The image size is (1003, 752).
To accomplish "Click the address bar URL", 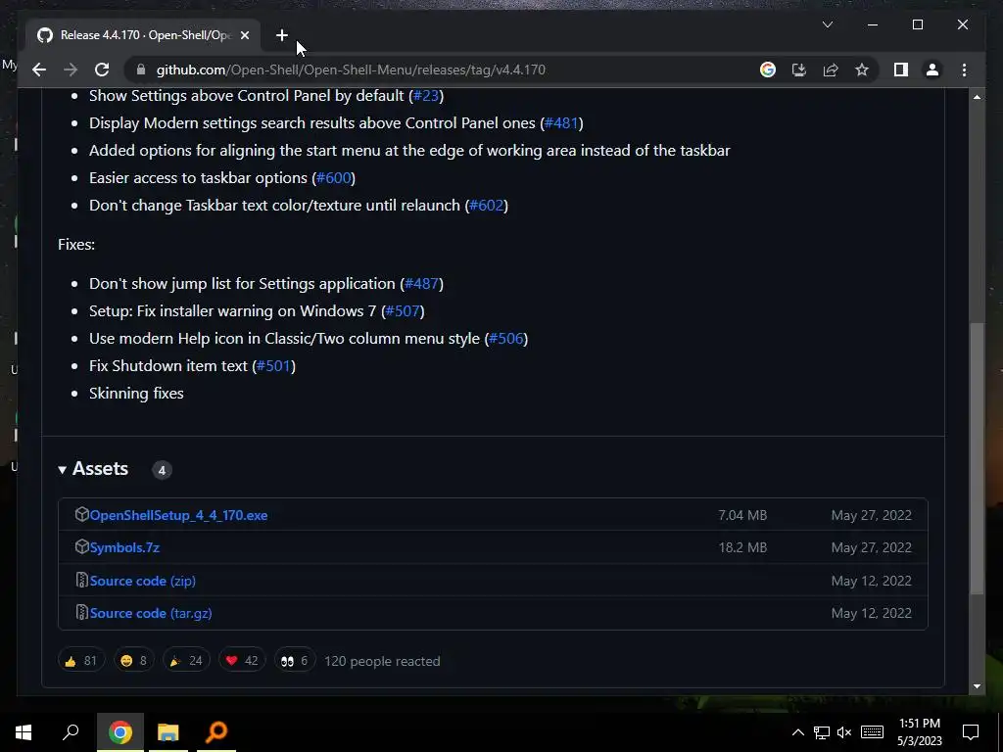I will 351,70.
